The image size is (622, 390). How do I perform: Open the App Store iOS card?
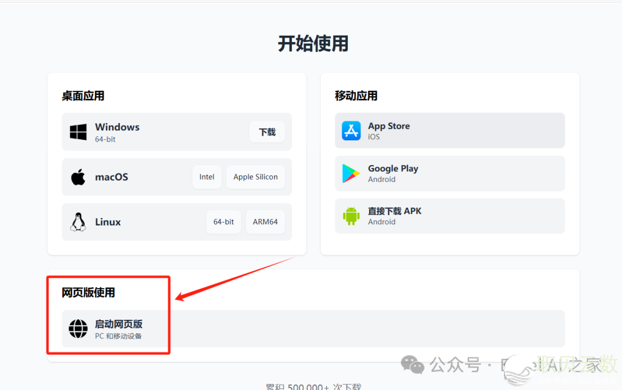click(x=450, y=131)
